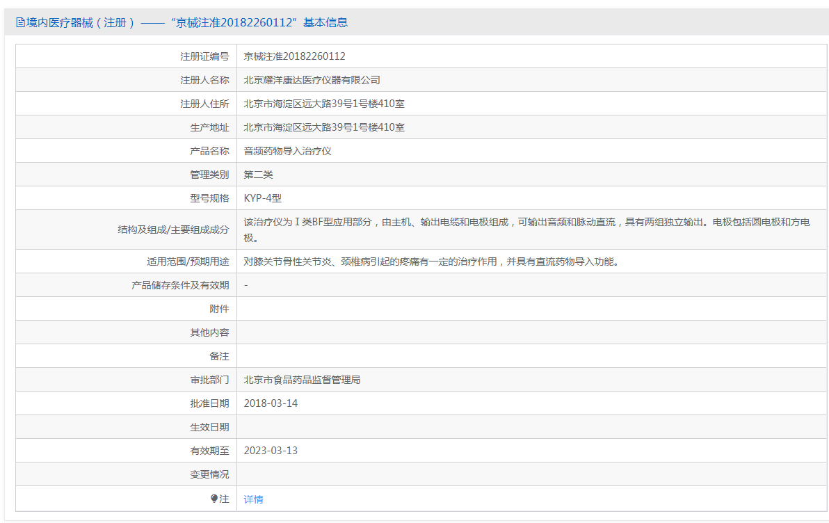Image resolution: width=829 pixels, height=523 pixels.
Task: Click the document icon in the header
Action: click(x=20, y=22)
